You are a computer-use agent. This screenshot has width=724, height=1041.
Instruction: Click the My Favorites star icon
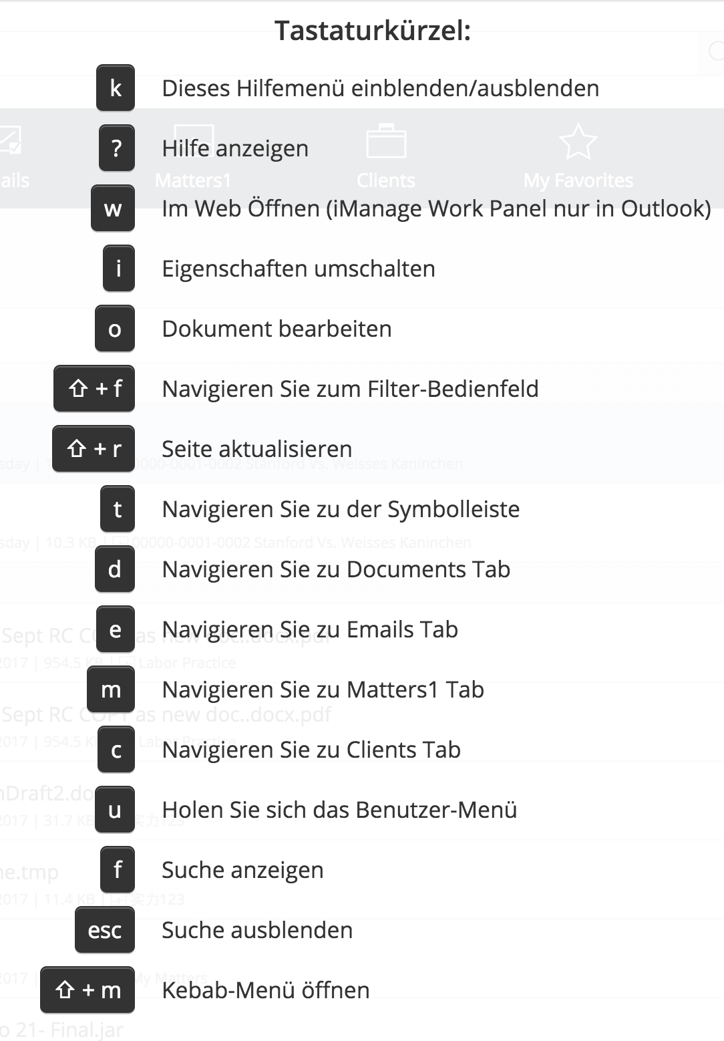(578, 142)
